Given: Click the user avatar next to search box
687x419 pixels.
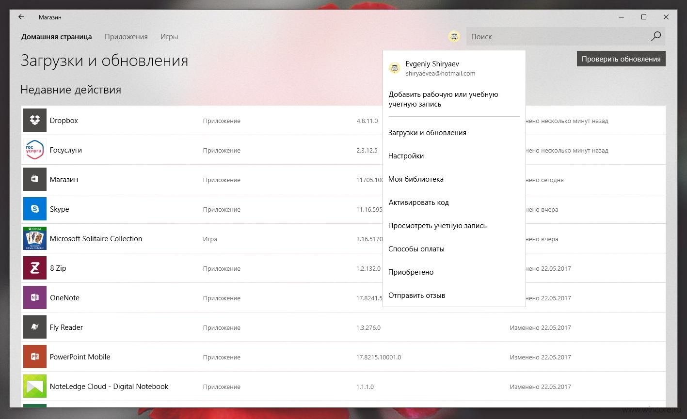Looking at the screenshot, I should click(x=454, y=36).
